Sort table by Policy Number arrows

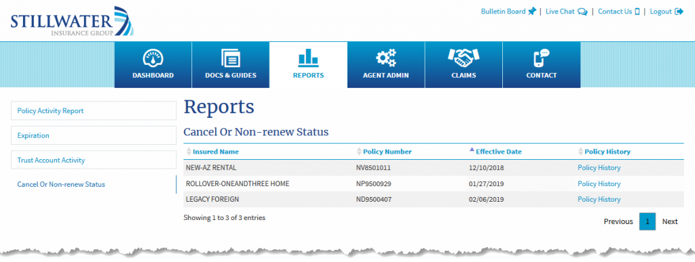pyautogui.click(x=359, y=152)
